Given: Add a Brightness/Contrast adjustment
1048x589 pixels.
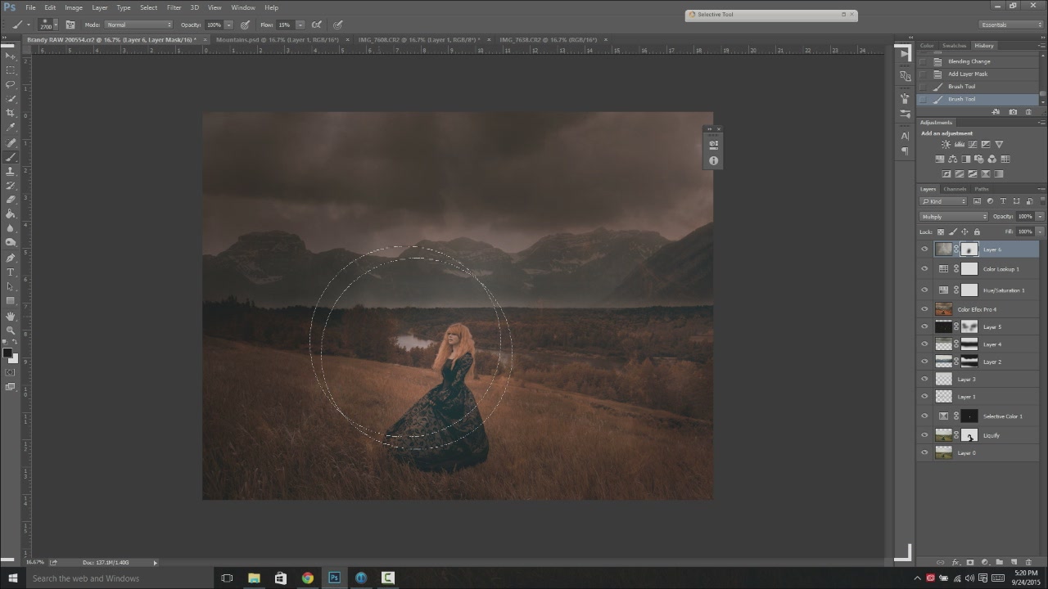Looking at the screenshot, I should pyautogui.click(x=946, y=145).
